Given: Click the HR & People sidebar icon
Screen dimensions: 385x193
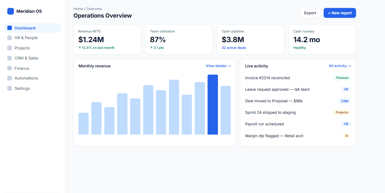Looking at the screenshot, I should 9,38.
